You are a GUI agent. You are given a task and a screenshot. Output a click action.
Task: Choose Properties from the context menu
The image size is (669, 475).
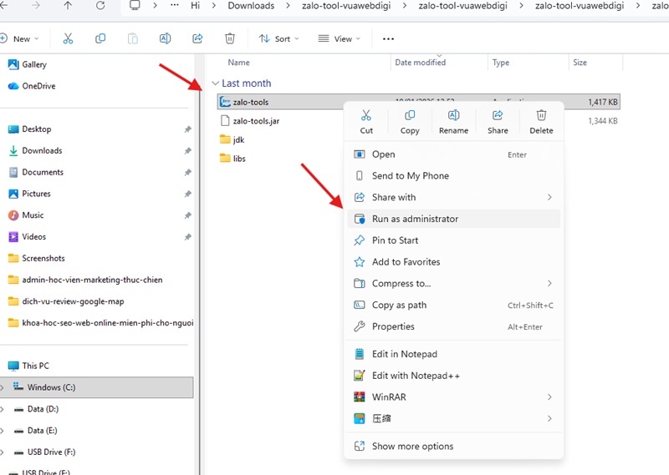(x=453, y=326)
